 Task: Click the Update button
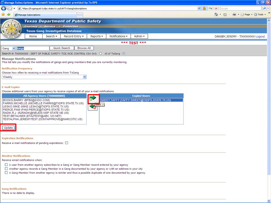pos(8,128)
